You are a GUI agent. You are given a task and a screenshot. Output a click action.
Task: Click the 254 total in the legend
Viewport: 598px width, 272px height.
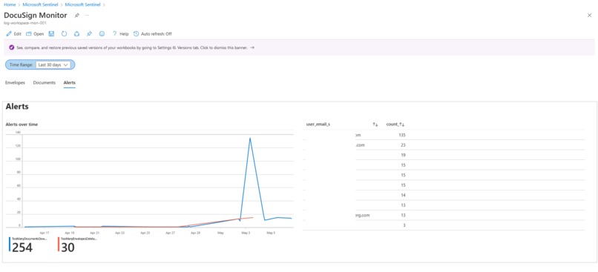(x=22, y=248)
